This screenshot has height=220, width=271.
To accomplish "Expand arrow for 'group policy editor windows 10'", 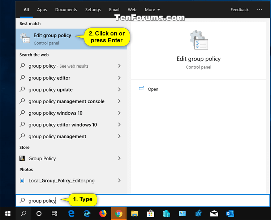I will coord(119,124).
